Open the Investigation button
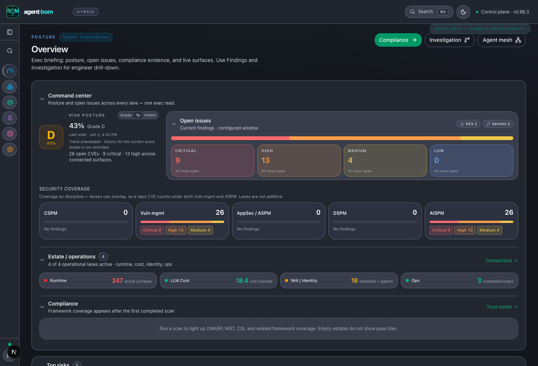Screen dimensions: 538x366 point(449,40)
